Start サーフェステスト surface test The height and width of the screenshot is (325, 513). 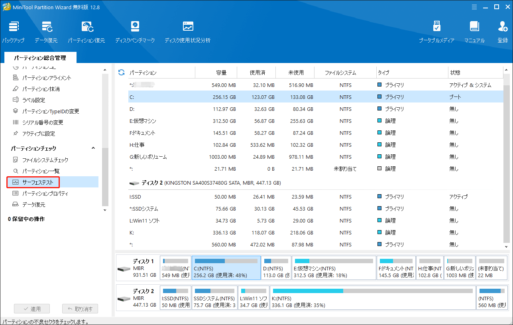[x=33, y=182]
